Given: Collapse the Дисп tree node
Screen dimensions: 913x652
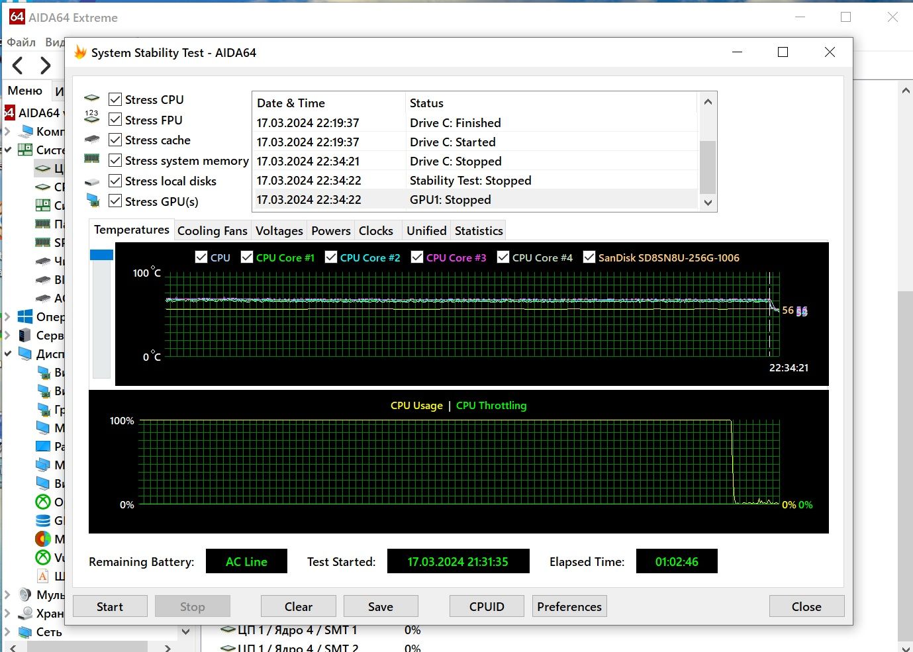Looking at the screenshot, I should (x=7, y=353).
